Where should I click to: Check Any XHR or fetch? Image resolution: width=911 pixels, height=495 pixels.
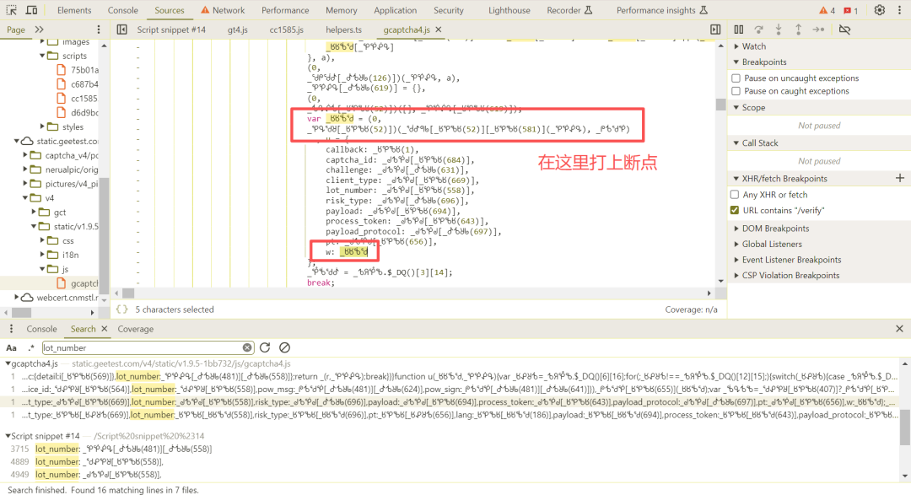(735, 195)
